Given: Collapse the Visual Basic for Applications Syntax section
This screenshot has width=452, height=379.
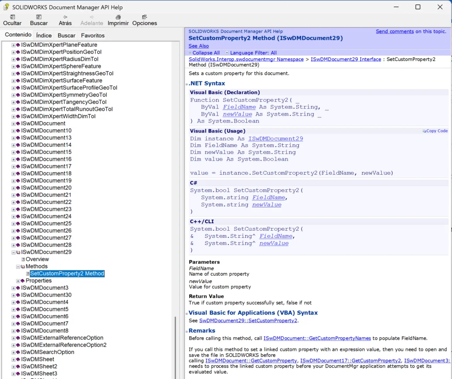Looking at the screenshot, I should tap(187, 313).
